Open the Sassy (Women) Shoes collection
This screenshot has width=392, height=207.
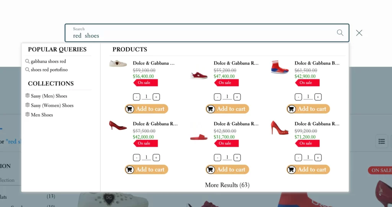pos(52,105)
